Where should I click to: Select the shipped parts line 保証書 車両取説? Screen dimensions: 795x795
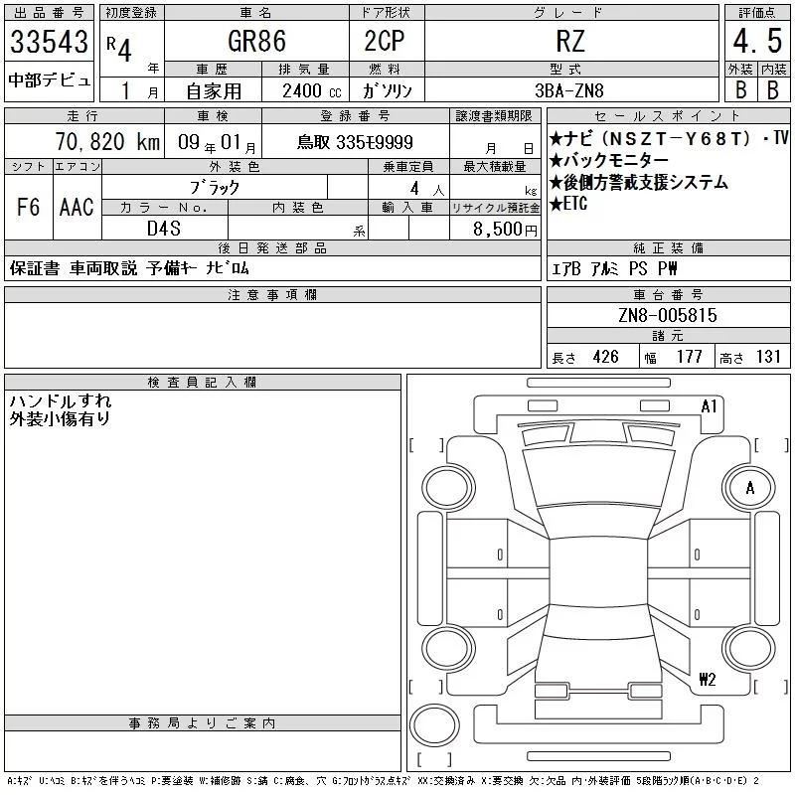74,268
